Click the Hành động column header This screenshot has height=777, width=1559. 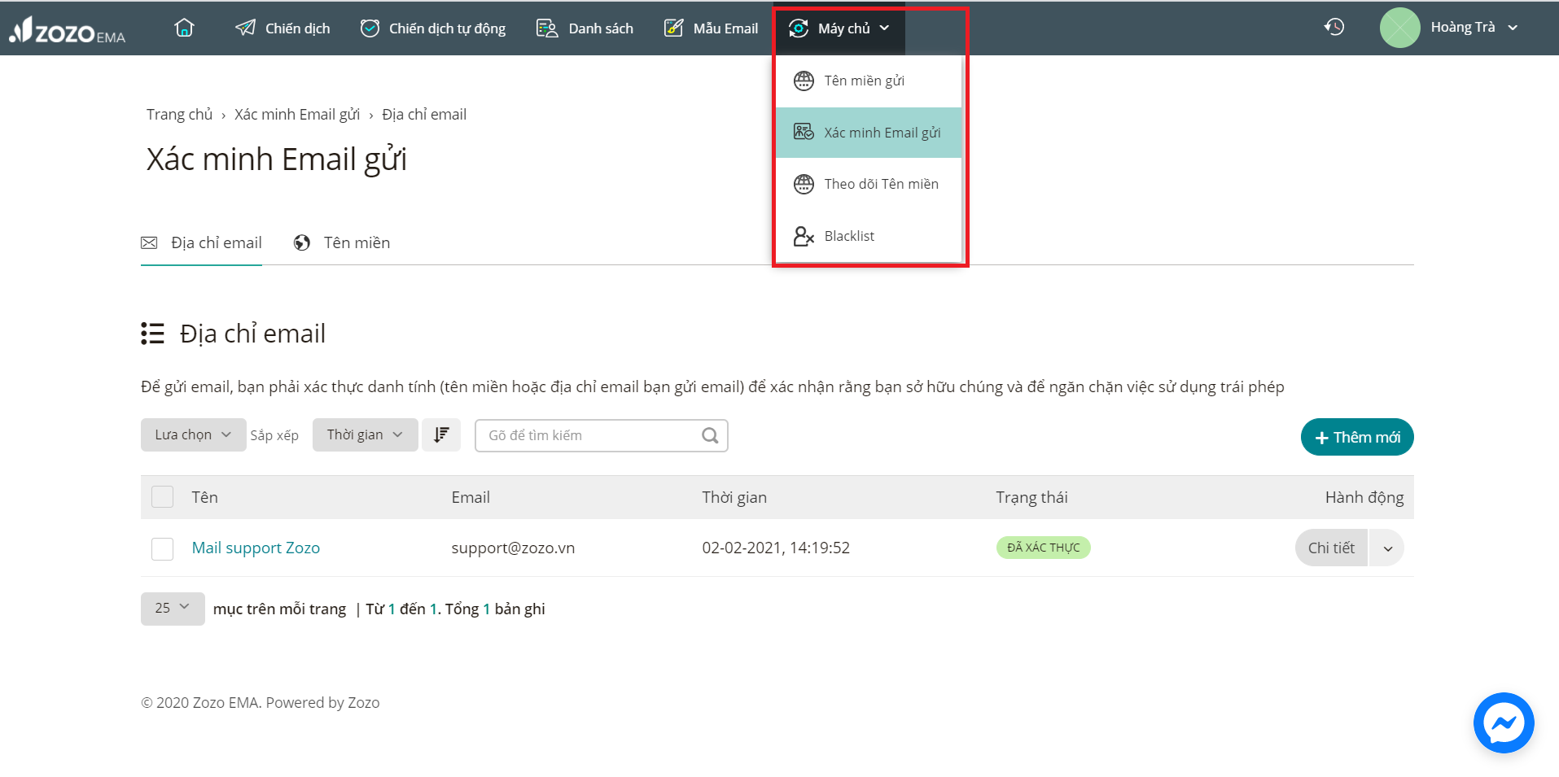(1364, 497)
